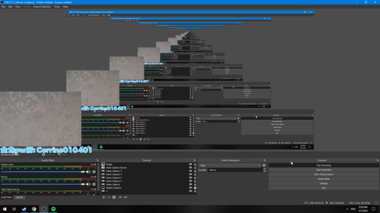The image size is (380, 213).
Task: Pop out the Controls dock
Action: (x=377, y=160)
